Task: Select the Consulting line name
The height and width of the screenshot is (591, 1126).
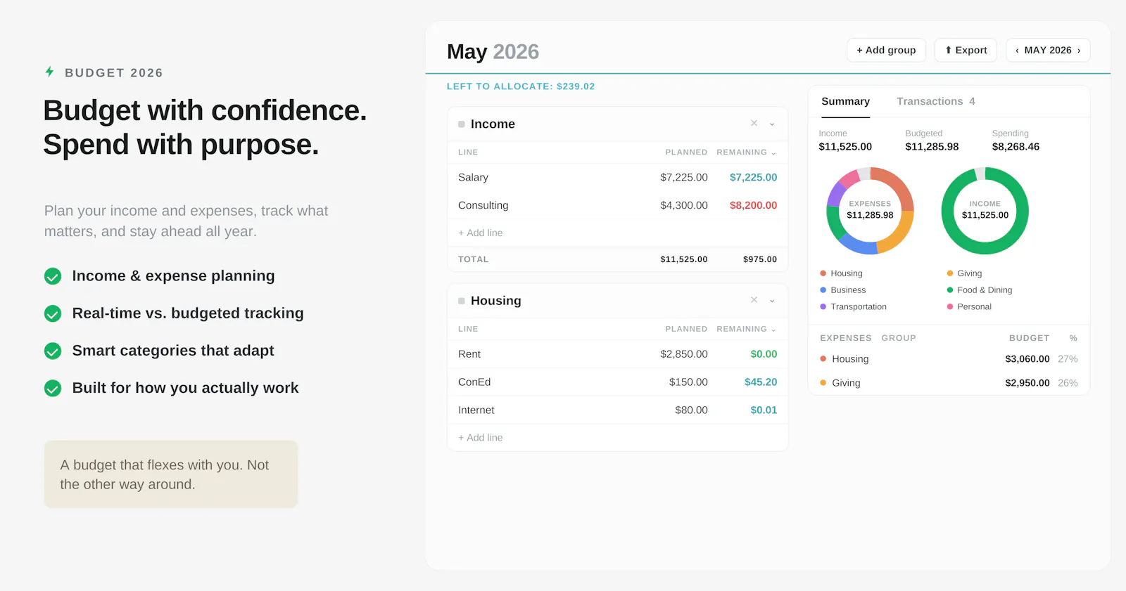Action: [x=483, y=205]
